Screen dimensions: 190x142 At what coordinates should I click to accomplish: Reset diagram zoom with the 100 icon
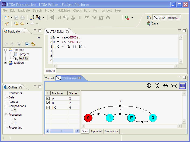pos(182,86)
